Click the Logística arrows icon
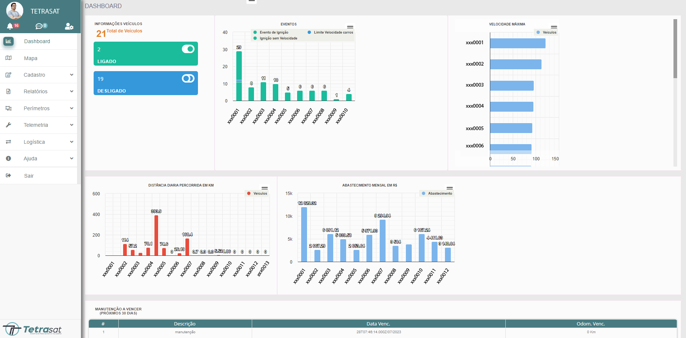686x338 pixels. pos(8,142)
